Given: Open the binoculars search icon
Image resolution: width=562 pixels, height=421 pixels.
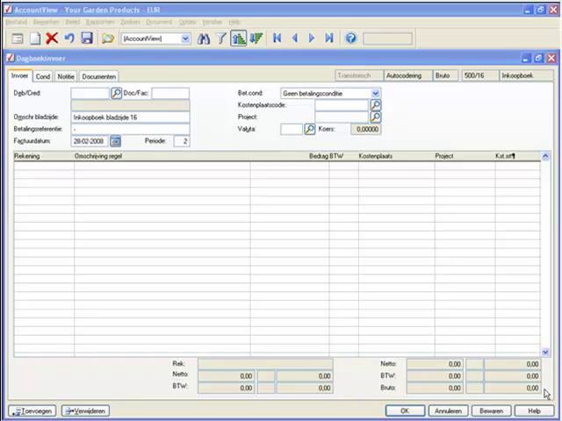Looking at the screenshot, I should [204, 39].
